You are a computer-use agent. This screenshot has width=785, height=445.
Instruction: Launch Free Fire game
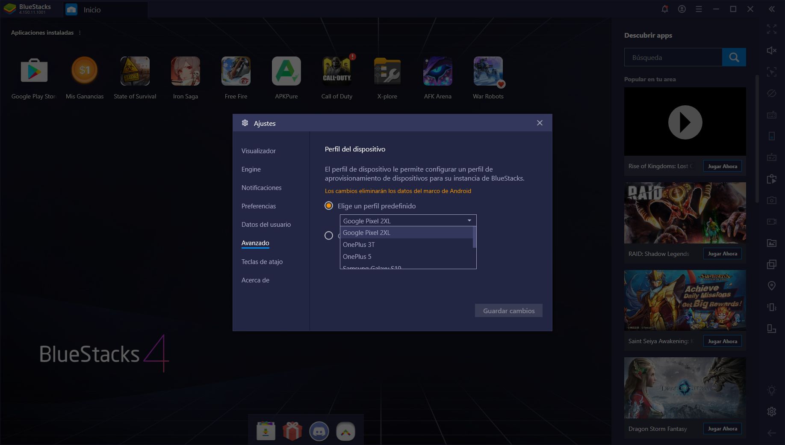pyautogui.click(x=236, y=71)
